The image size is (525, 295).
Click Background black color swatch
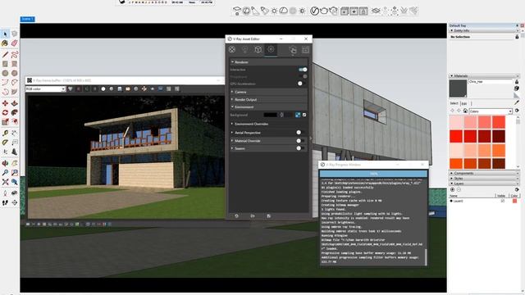tap(270, 115)
